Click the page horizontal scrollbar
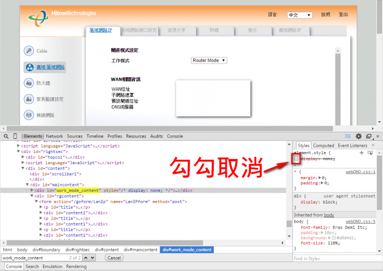The width and height of the screenshot is (383, 271). coord(170,128)
